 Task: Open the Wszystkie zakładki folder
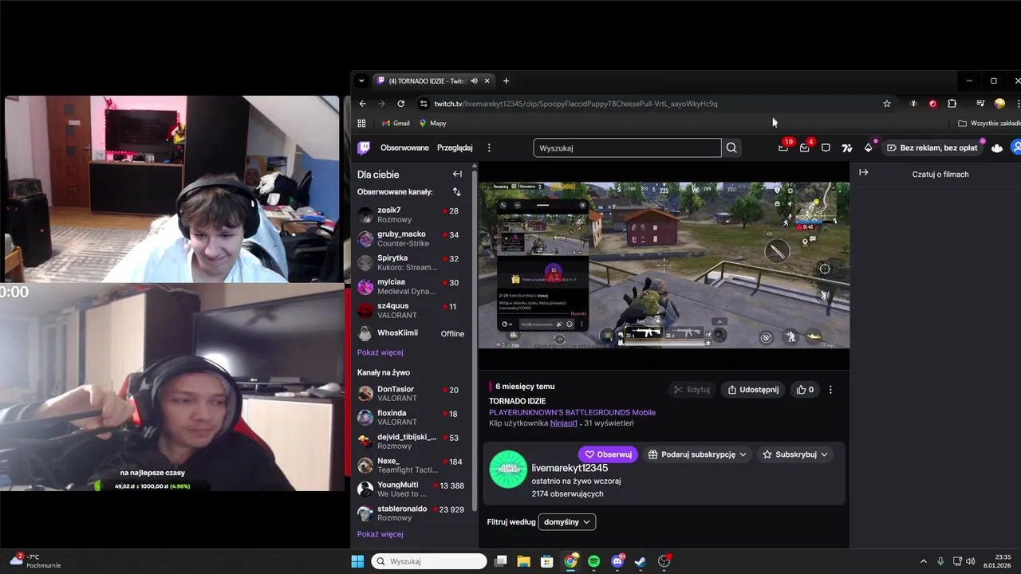pyautogui.click(x=989, y=124)
